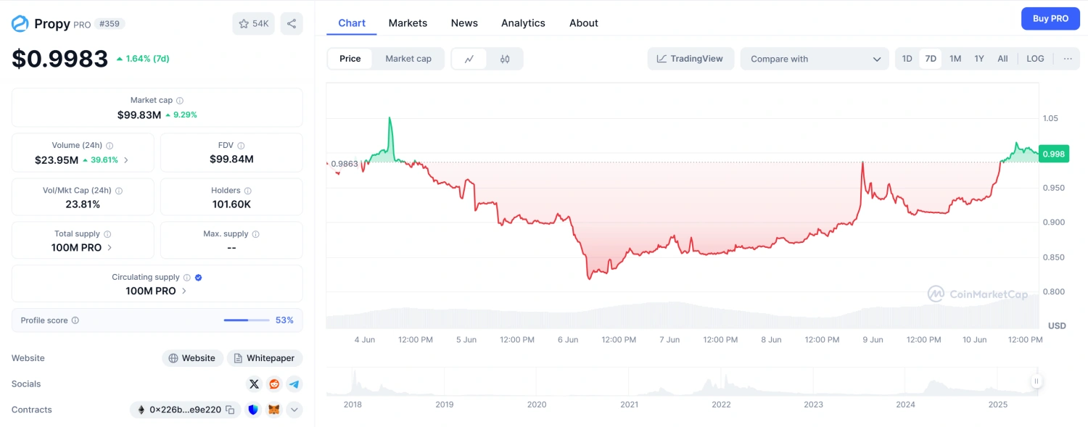Click Holders info icon

click(x=247, y=191)
